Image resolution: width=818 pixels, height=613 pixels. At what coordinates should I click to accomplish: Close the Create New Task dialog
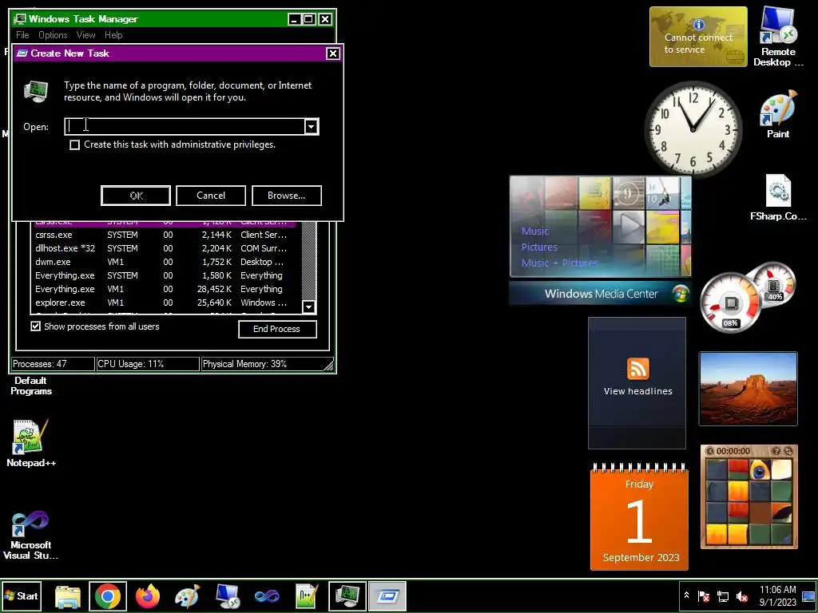(333, 53)
